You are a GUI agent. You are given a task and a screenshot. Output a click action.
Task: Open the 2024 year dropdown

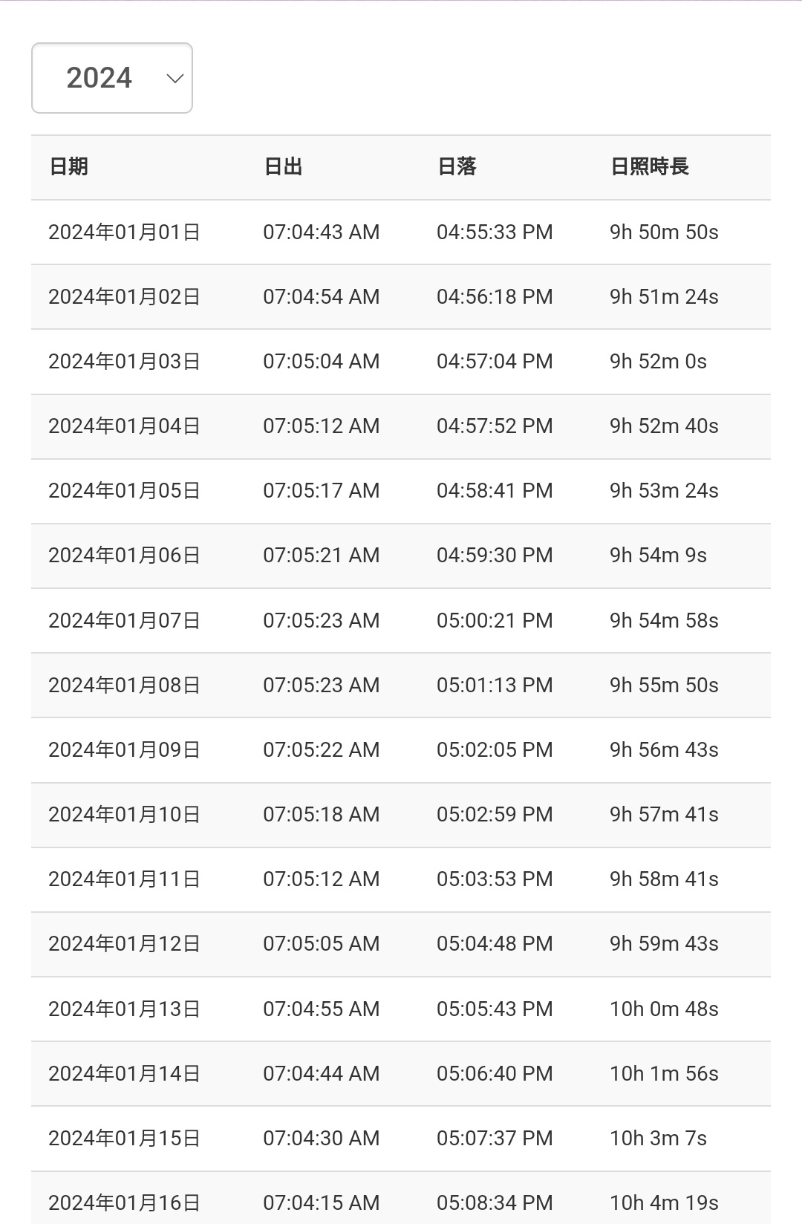click(x=111, y=78)
